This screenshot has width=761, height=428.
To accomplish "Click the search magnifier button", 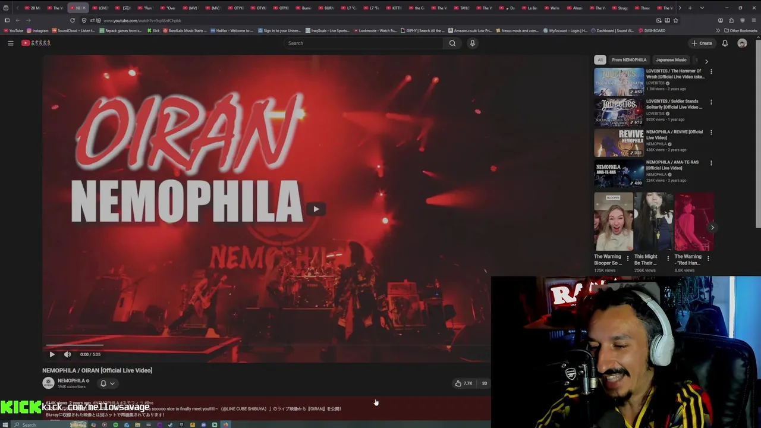I will click(452, 43).
